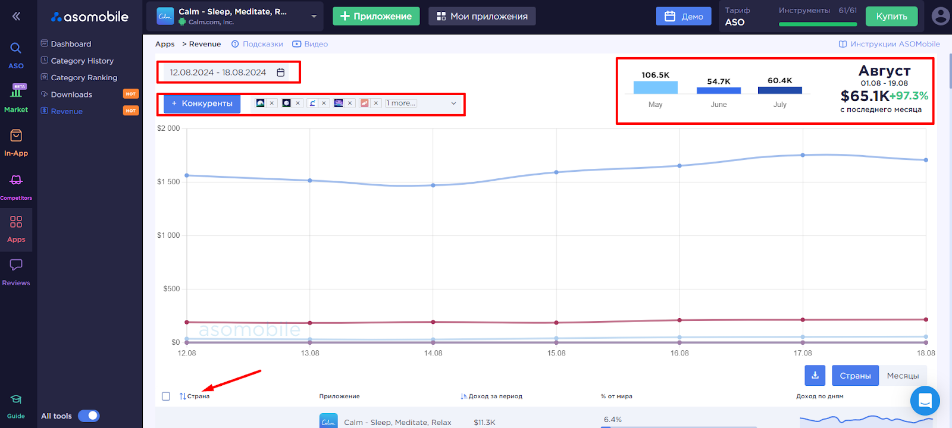Remove the pink bird competitor chip
The image size is (952, 428).
coord(376,103)
